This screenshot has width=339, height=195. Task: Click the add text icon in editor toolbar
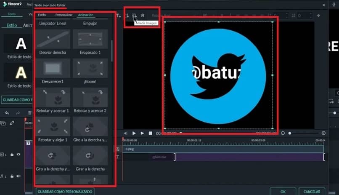tap(119, 16)
